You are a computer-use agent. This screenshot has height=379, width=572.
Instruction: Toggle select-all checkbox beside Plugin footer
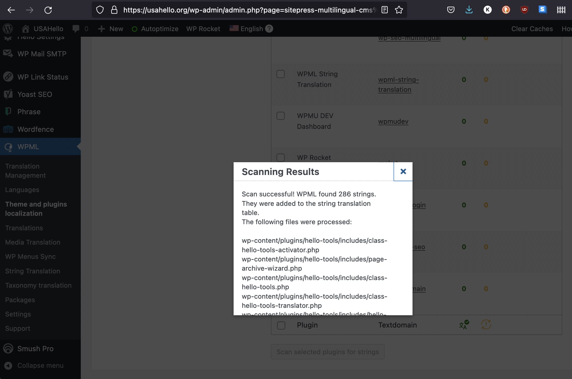tap(281, 325)
